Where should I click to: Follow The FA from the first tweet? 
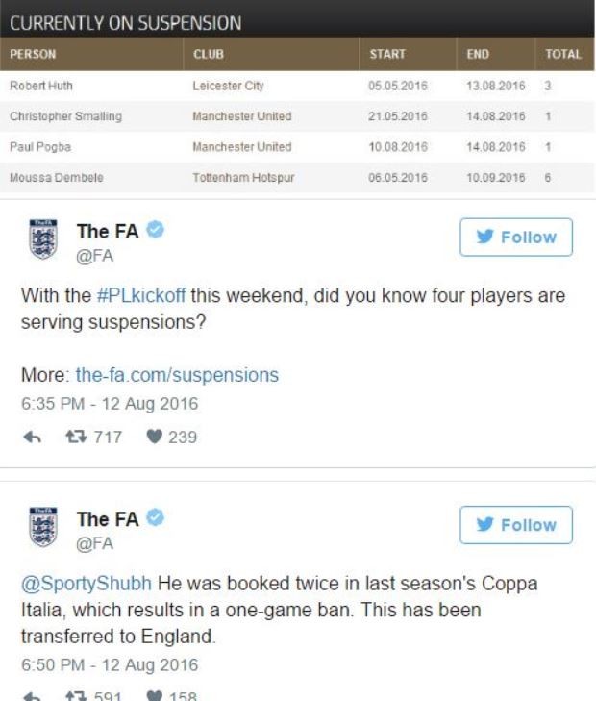(516, 237)
